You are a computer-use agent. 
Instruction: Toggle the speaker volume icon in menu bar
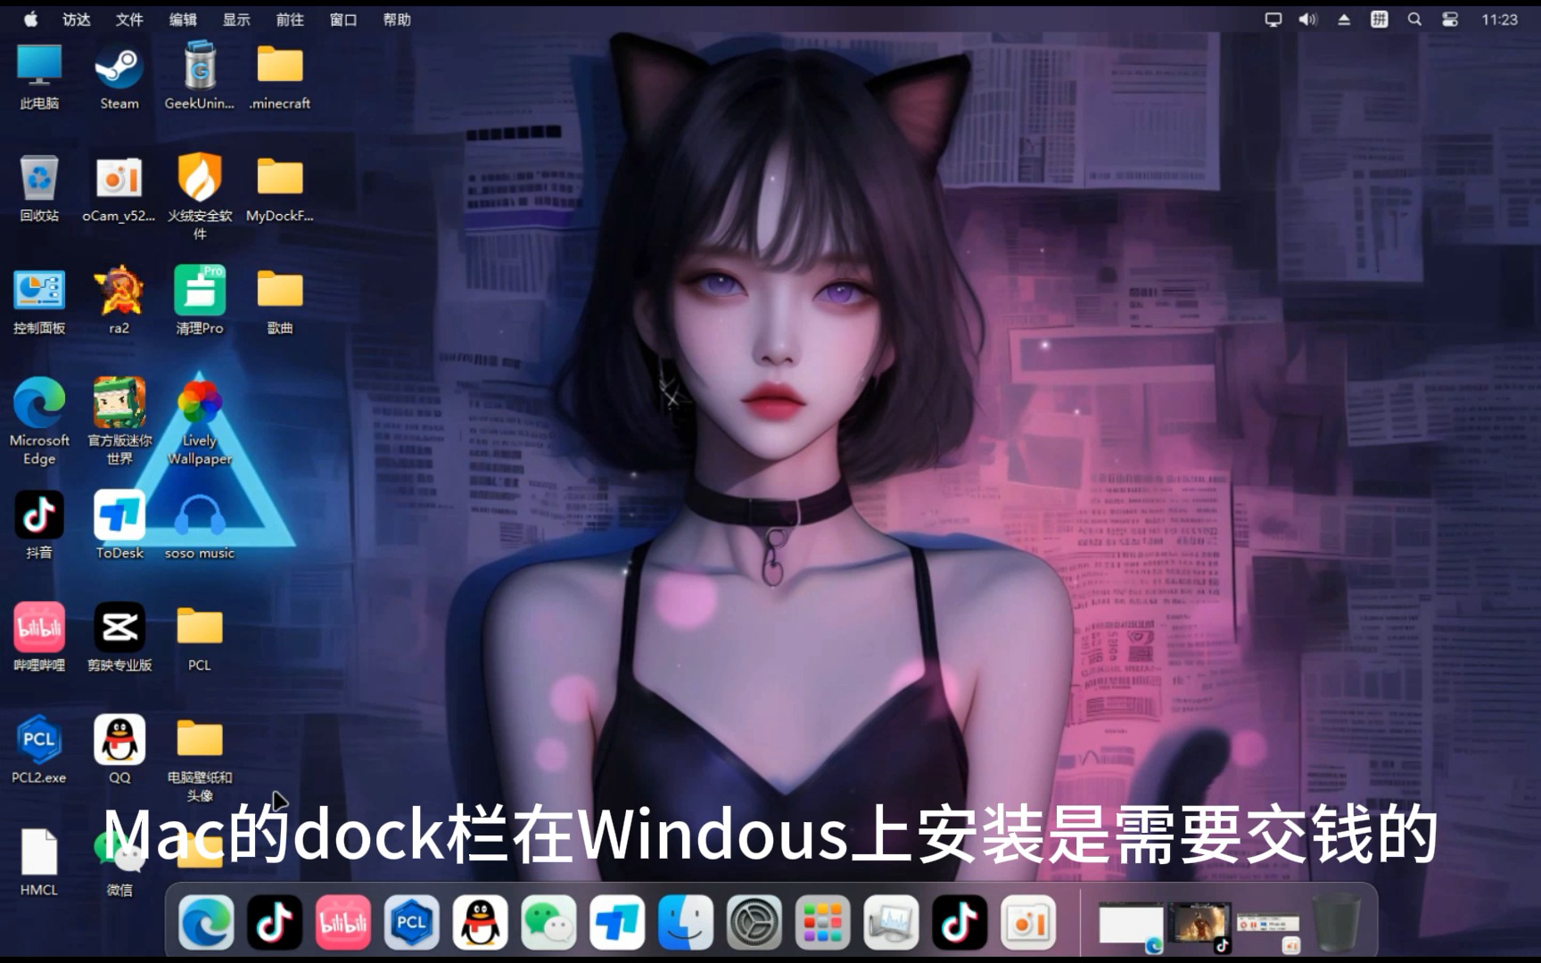click(1308, 18)
